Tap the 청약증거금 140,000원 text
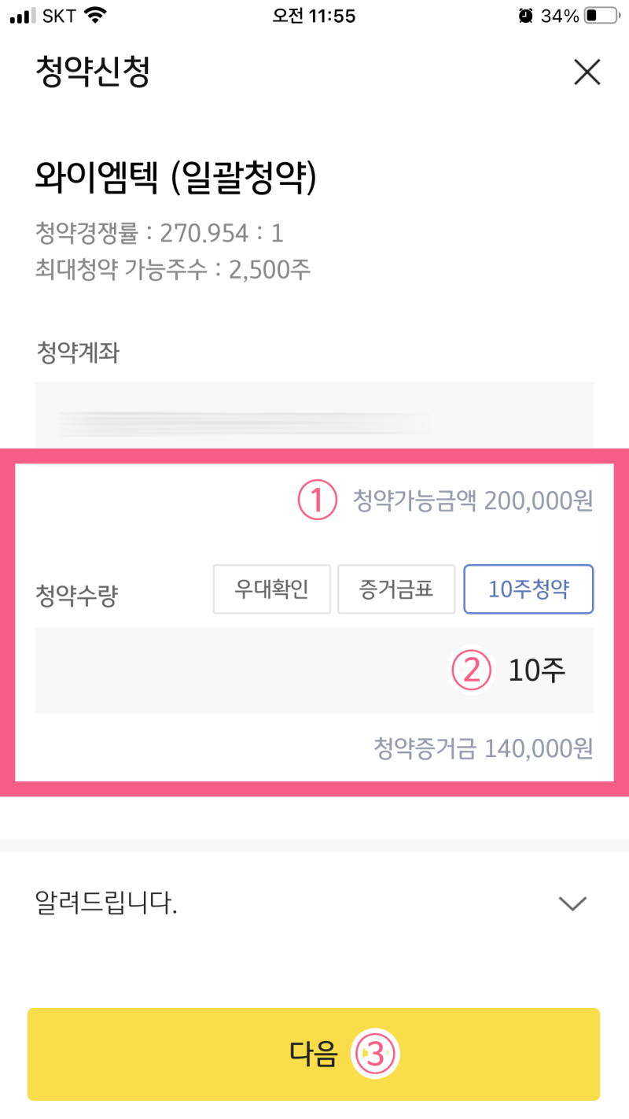Image resolution: width=629 pixels, height=1119 pixels. coord(483,749)
